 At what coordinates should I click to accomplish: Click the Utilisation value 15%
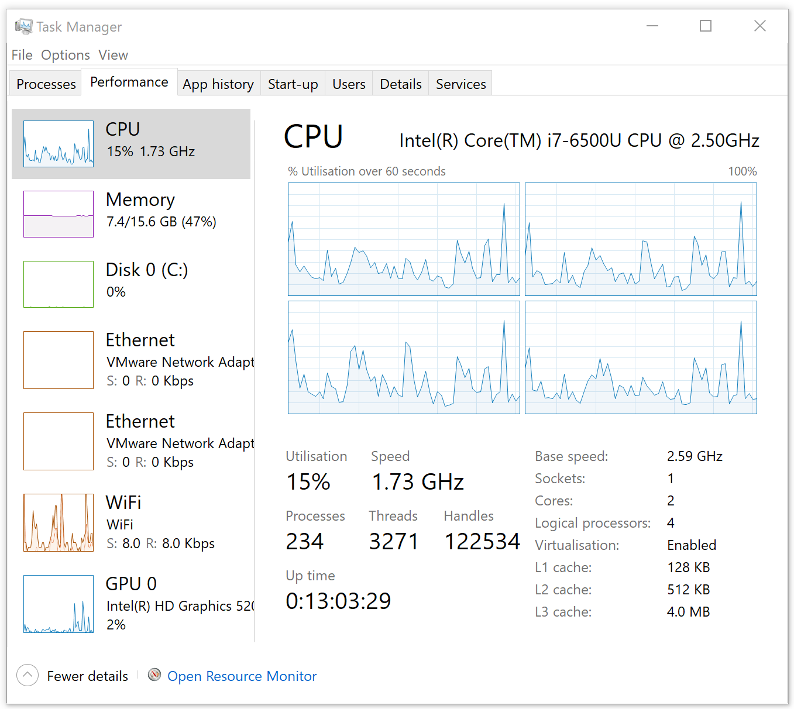(x=308, y=481)
